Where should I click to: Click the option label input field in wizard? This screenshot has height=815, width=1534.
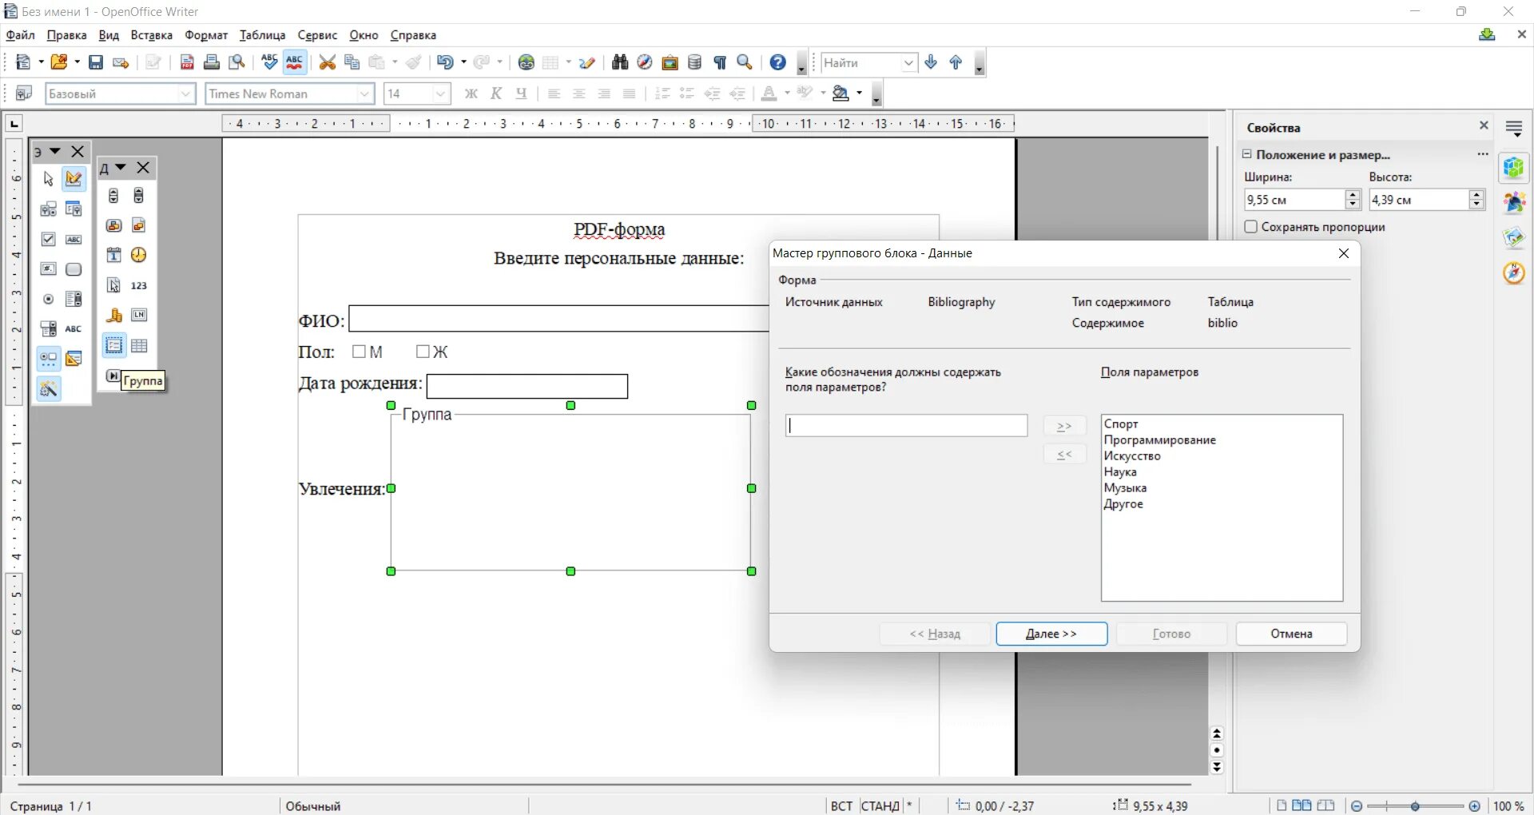[x=906, y=425]
